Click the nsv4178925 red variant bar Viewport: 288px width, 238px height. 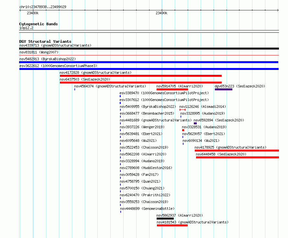click(x=237, y=151)
